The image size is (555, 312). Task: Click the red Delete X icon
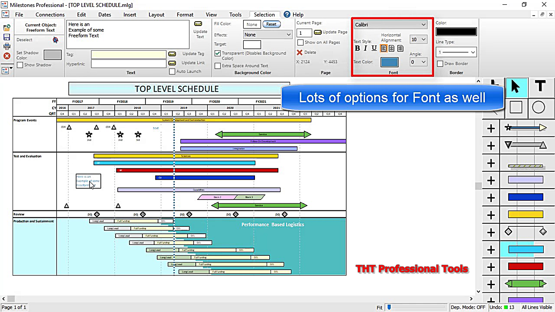300,52
